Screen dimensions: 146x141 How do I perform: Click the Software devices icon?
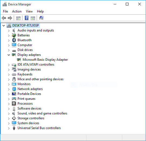(x=14, y=108)
